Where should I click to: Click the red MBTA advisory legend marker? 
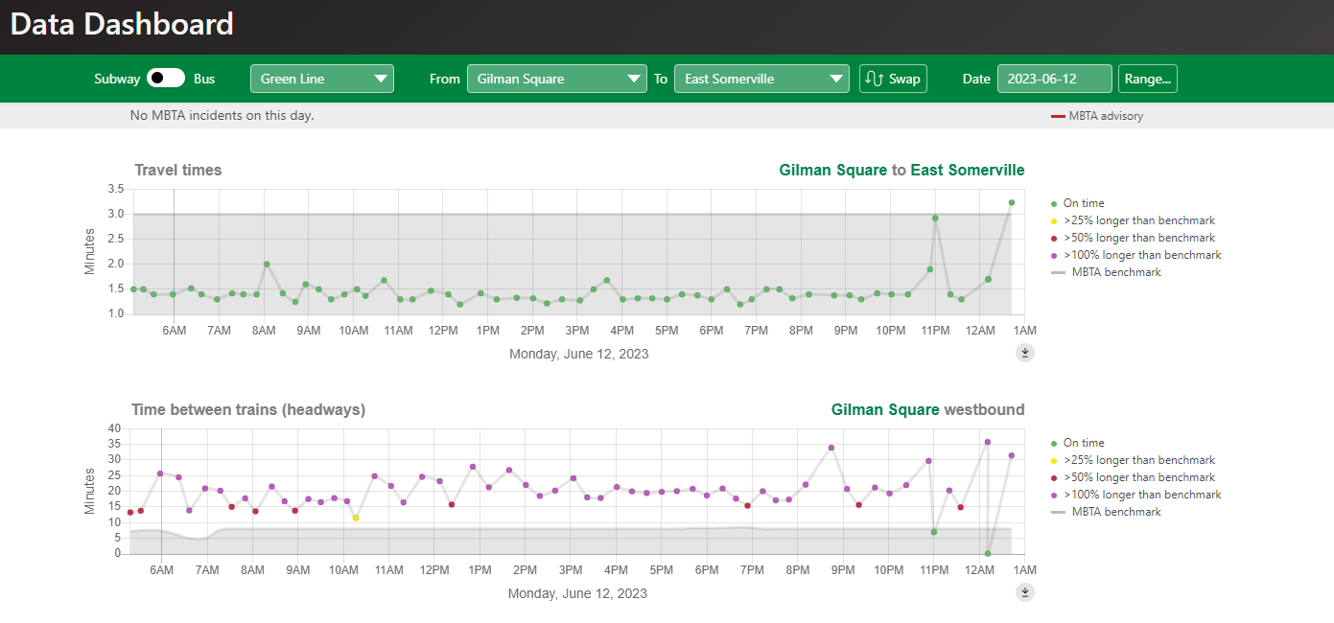click(x=1058, y=117)
